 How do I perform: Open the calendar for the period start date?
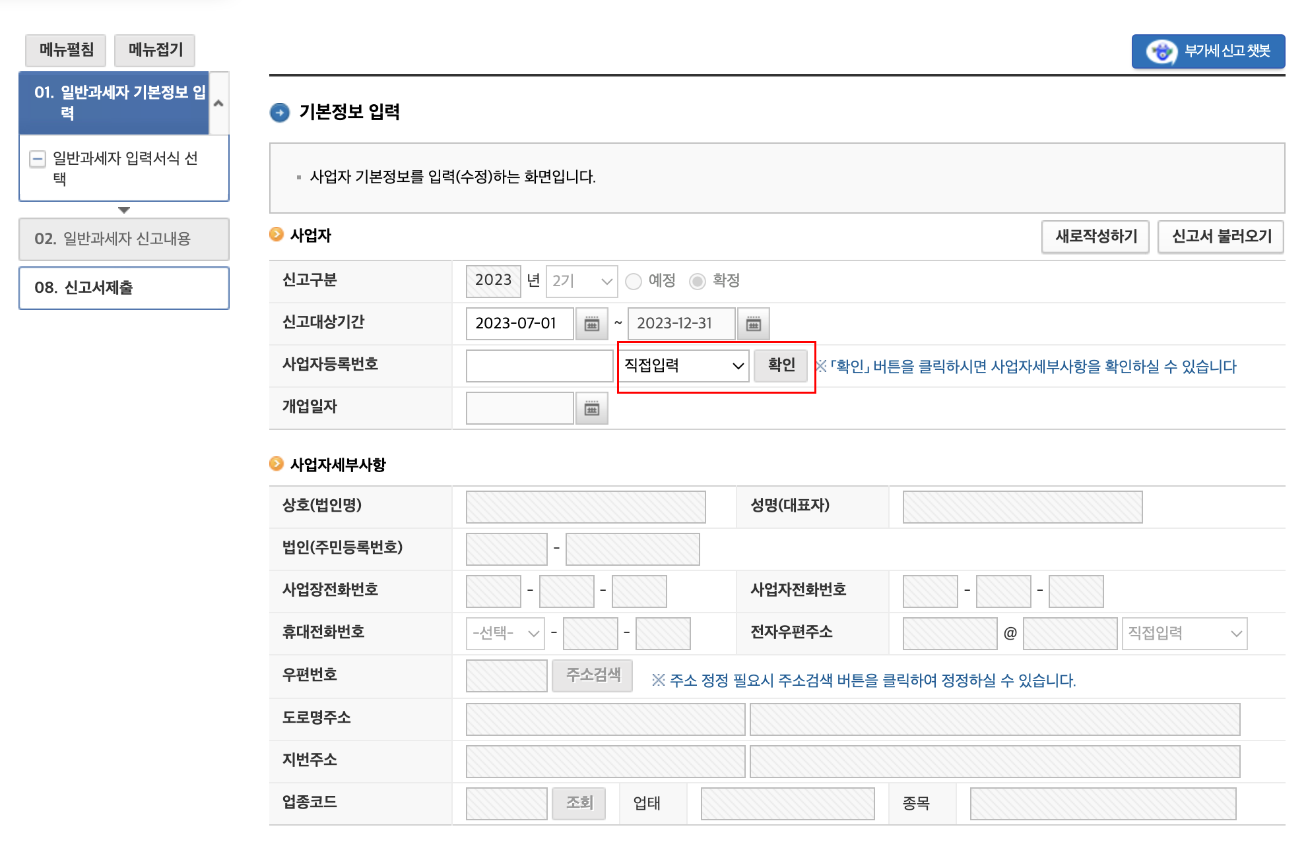[592, 324]
